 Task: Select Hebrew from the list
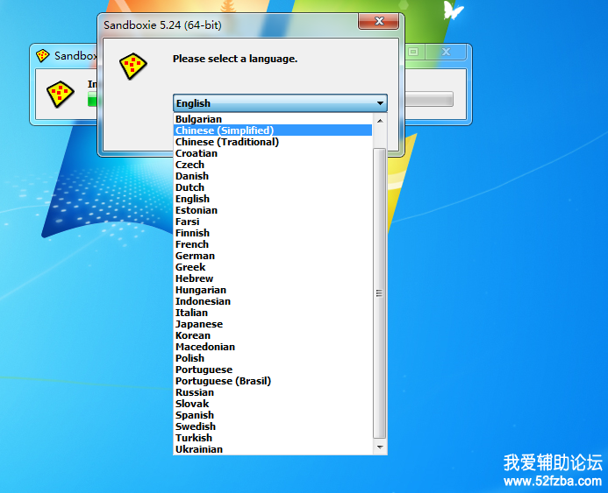(x=273, y=278)
